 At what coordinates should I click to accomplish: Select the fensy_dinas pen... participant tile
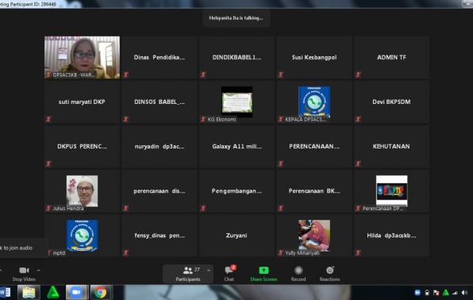(x=160, y=236)
